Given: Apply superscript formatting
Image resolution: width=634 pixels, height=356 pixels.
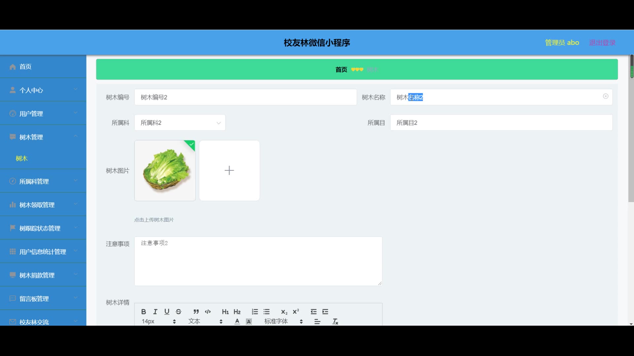Looking at the screenshot, I should (296, 311).
